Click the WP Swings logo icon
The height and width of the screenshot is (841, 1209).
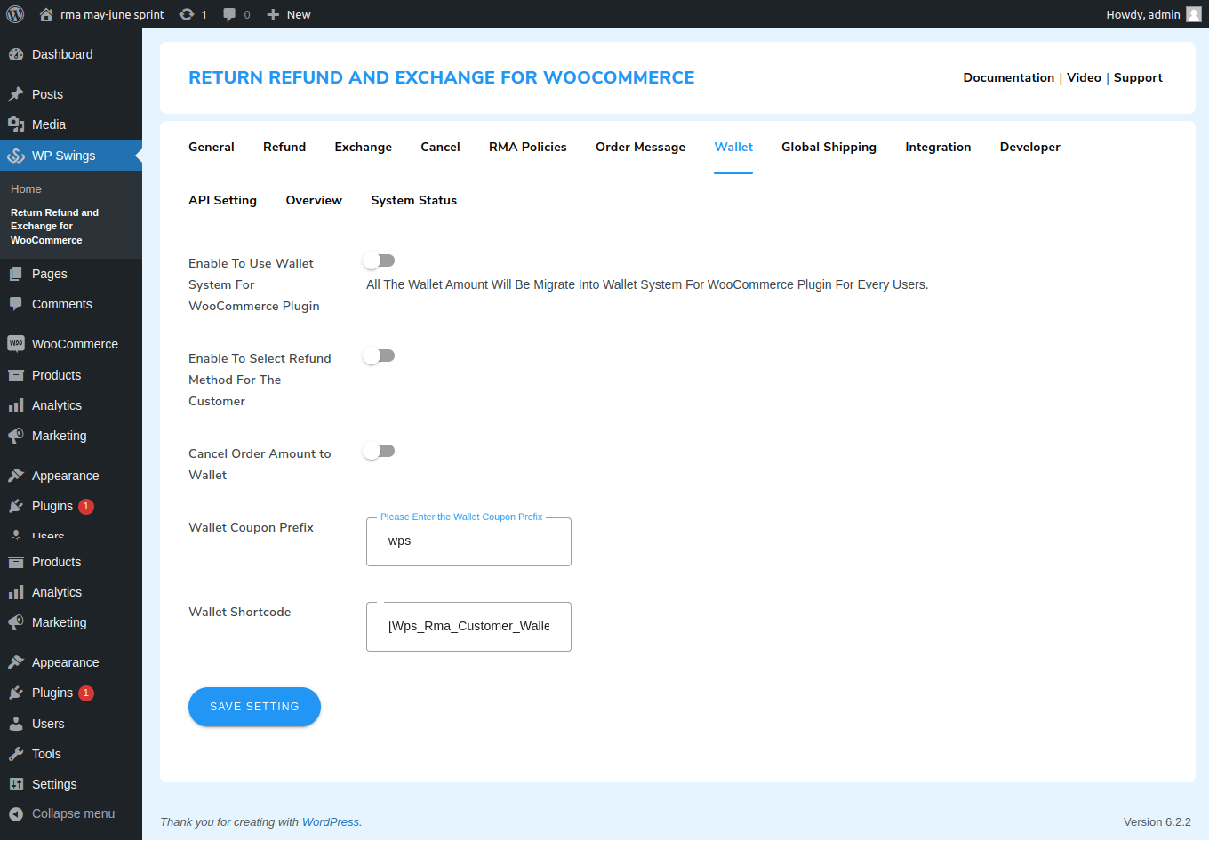(16, 156)
